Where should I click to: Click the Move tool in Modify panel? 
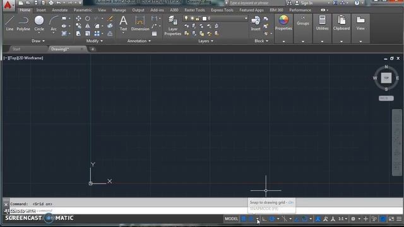[78, 18]
